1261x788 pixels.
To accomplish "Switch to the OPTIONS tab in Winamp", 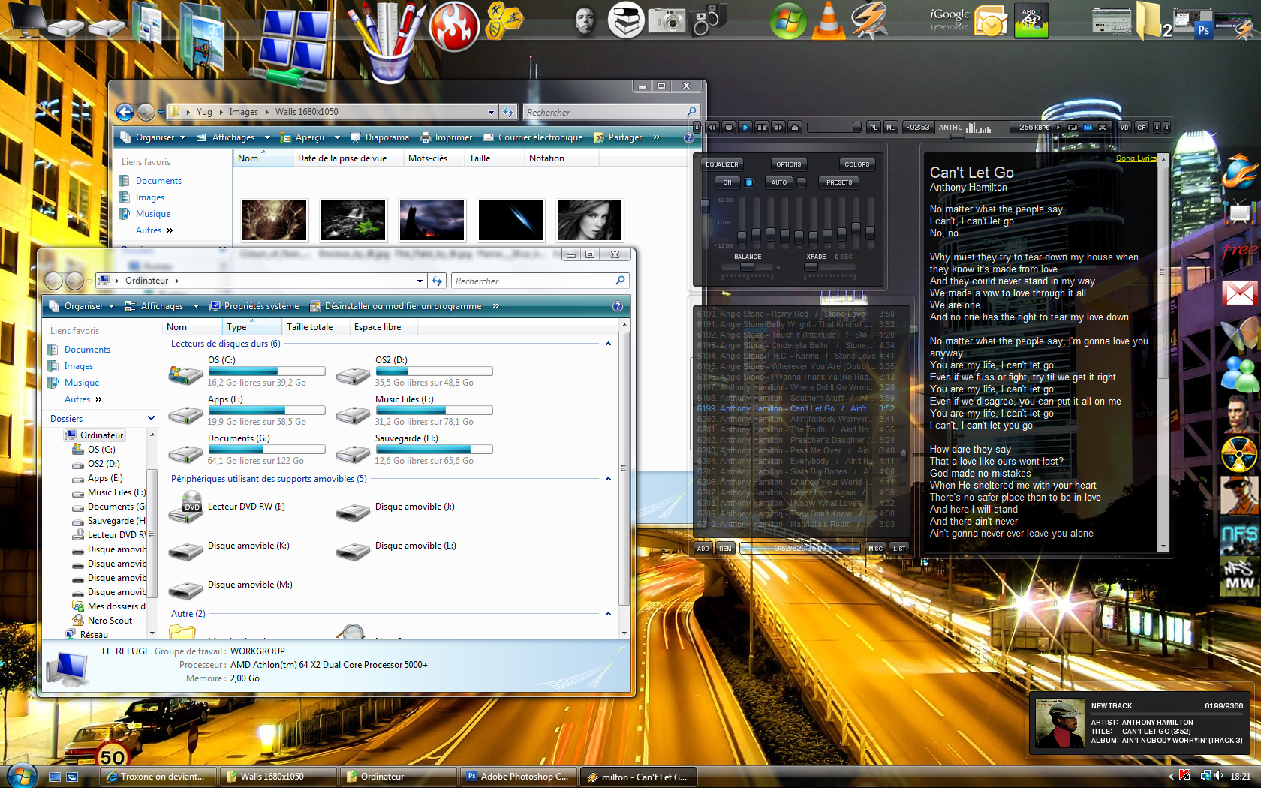I will coord(788,164).
